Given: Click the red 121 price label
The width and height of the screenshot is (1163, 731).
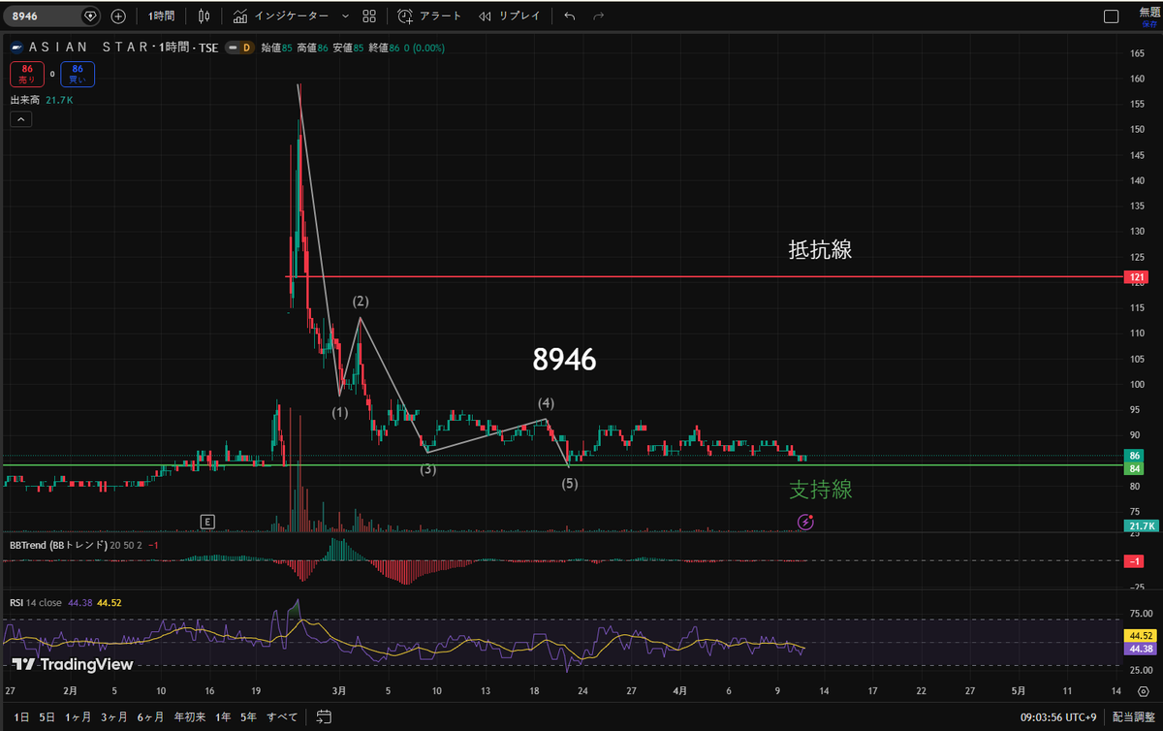Looking at the screenshot, I should 1138,277.
